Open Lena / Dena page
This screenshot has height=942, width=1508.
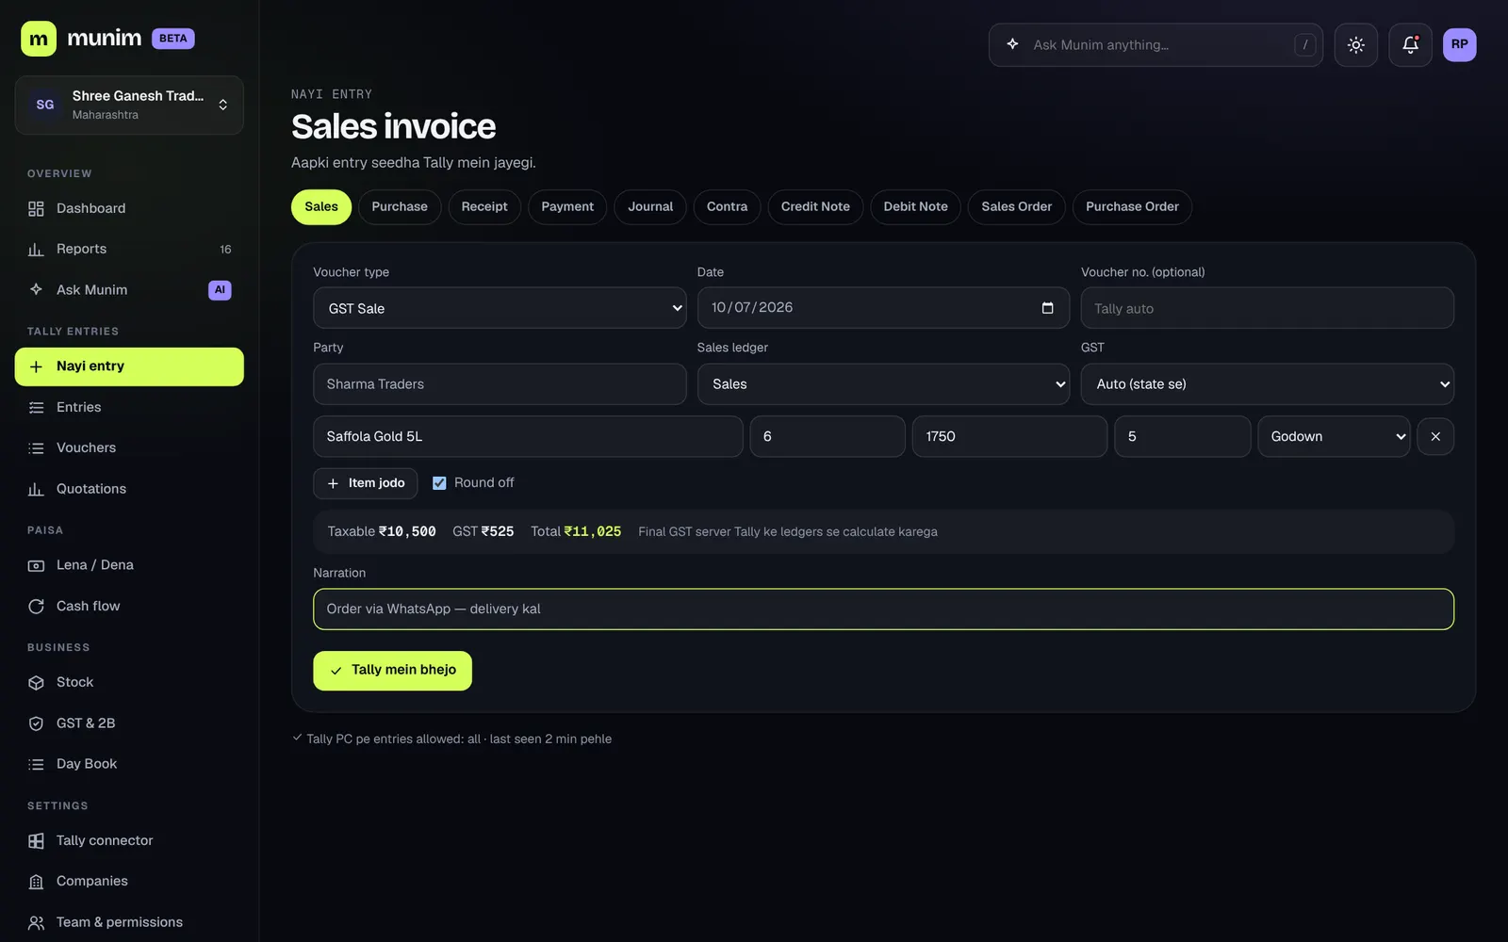pyautogui.click(x=129, y=565)
